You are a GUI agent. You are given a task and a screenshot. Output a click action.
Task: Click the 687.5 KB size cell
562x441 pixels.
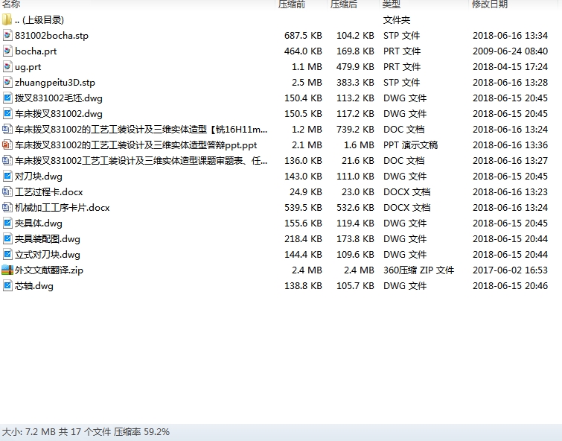[303, 36]
